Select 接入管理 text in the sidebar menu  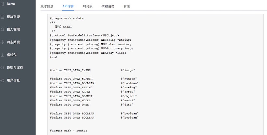tap(13, 29)
